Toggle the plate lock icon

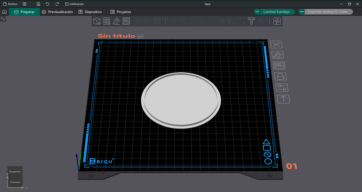281,77
